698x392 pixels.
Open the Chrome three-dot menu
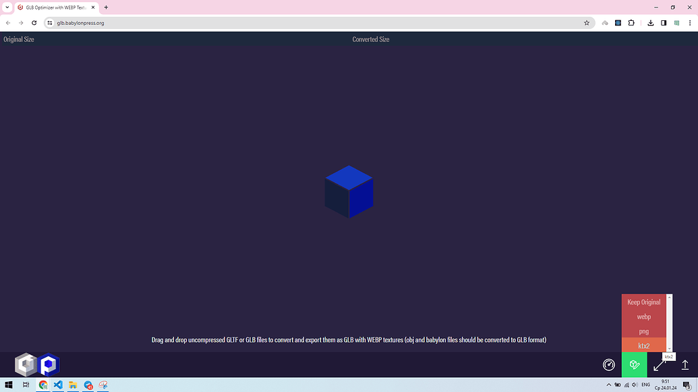[689, 22]
